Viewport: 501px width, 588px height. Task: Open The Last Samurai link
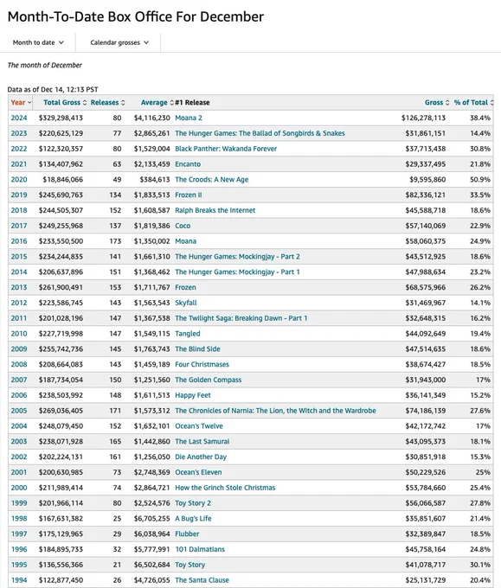pos(202,441)
